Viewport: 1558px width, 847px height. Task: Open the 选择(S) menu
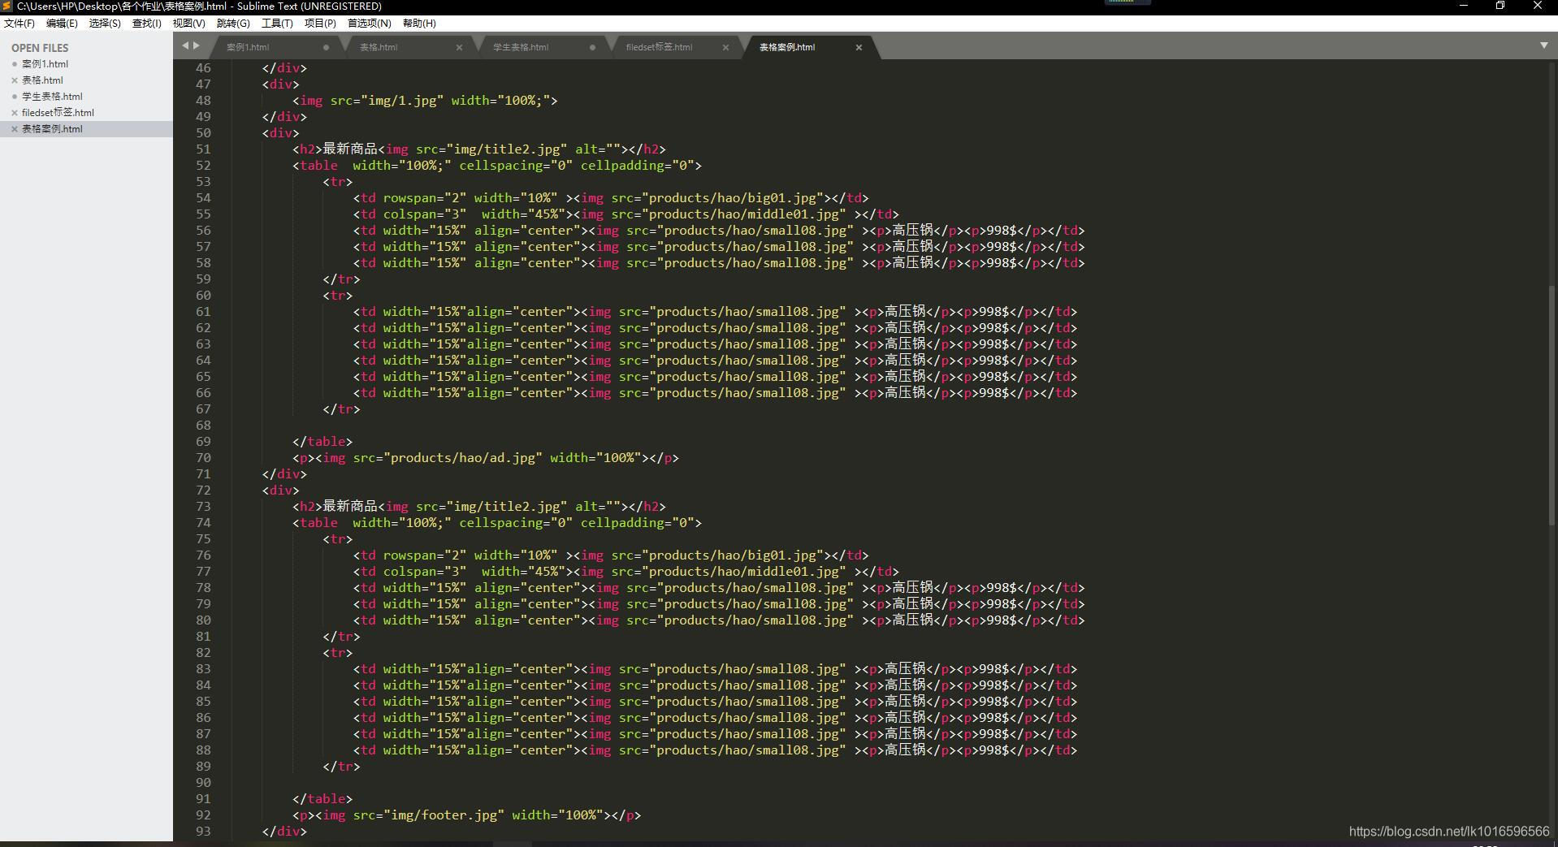105,23
